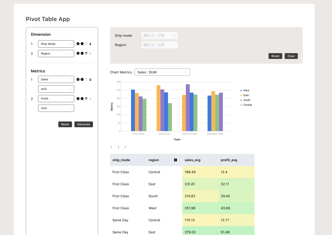
Task: Toggle the West series in the chart legend
Action: (x=245, y=90)
